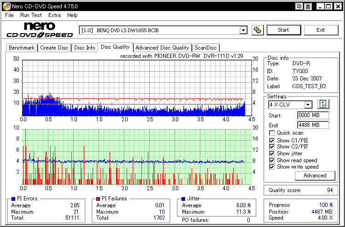Image resolution: width=345 pixels, height=227 pixels.
Task: Click the disc type DVD-R
Action: pyautogui.click(x=301, y=63)
